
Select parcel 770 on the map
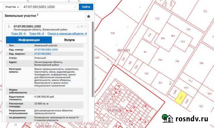[x=157, y=19]
